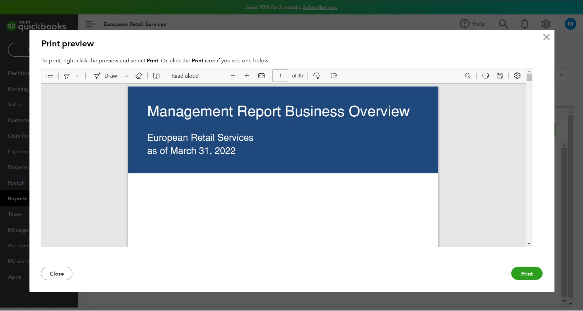Click the PDF toolbar print icon
Viewport: 583px width, 311px height.
point(486,76)
